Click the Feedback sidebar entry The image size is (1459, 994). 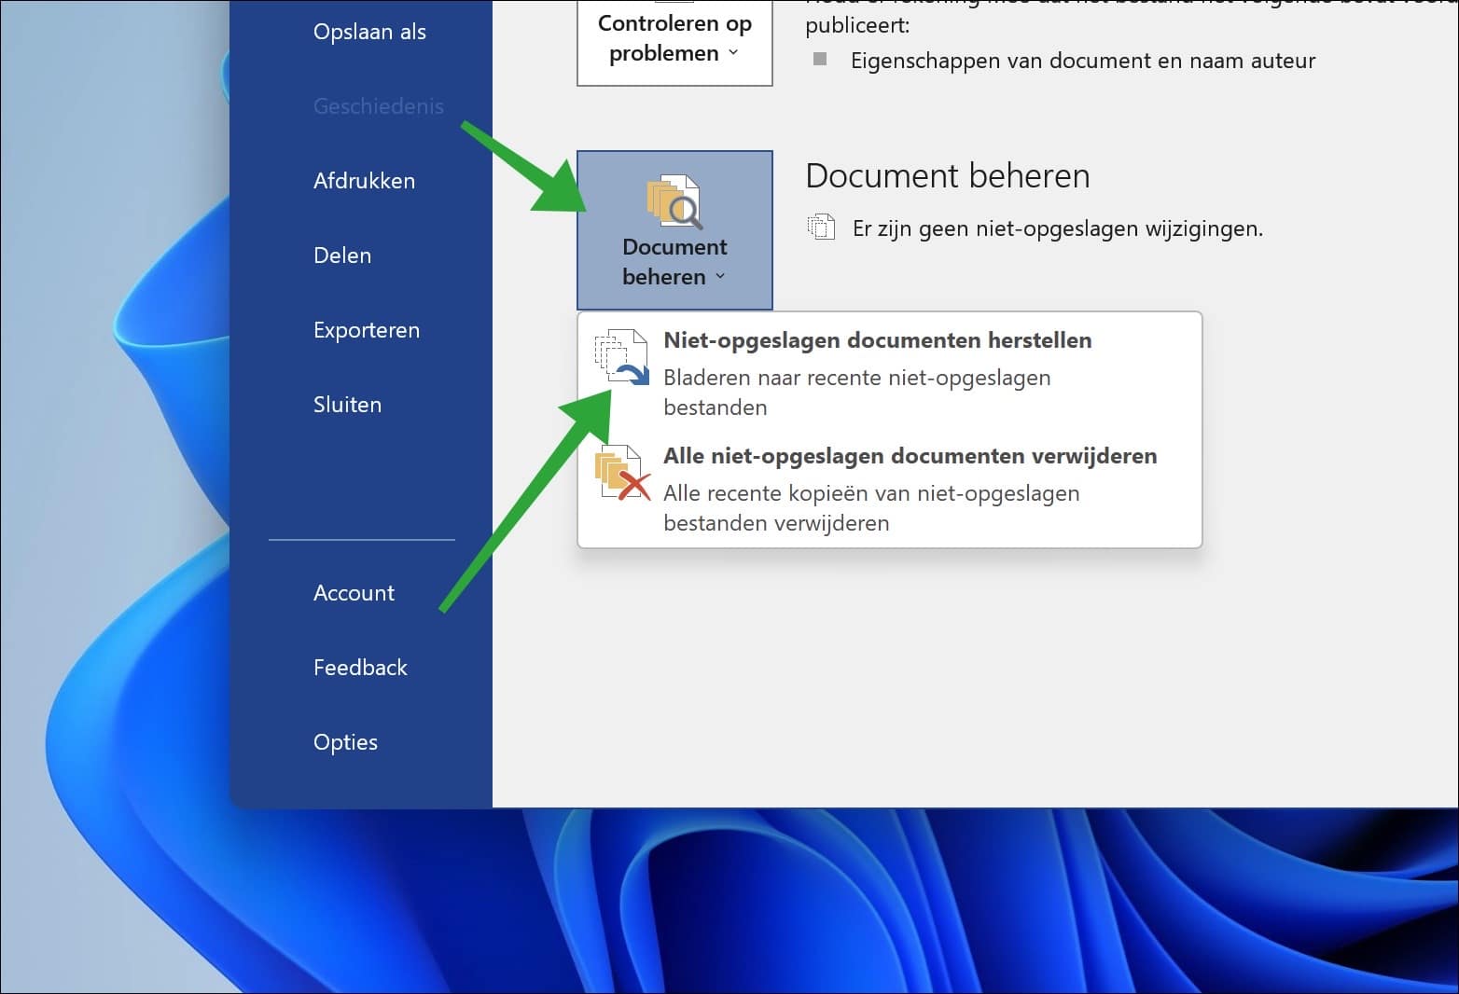click(x=360, y=667)
